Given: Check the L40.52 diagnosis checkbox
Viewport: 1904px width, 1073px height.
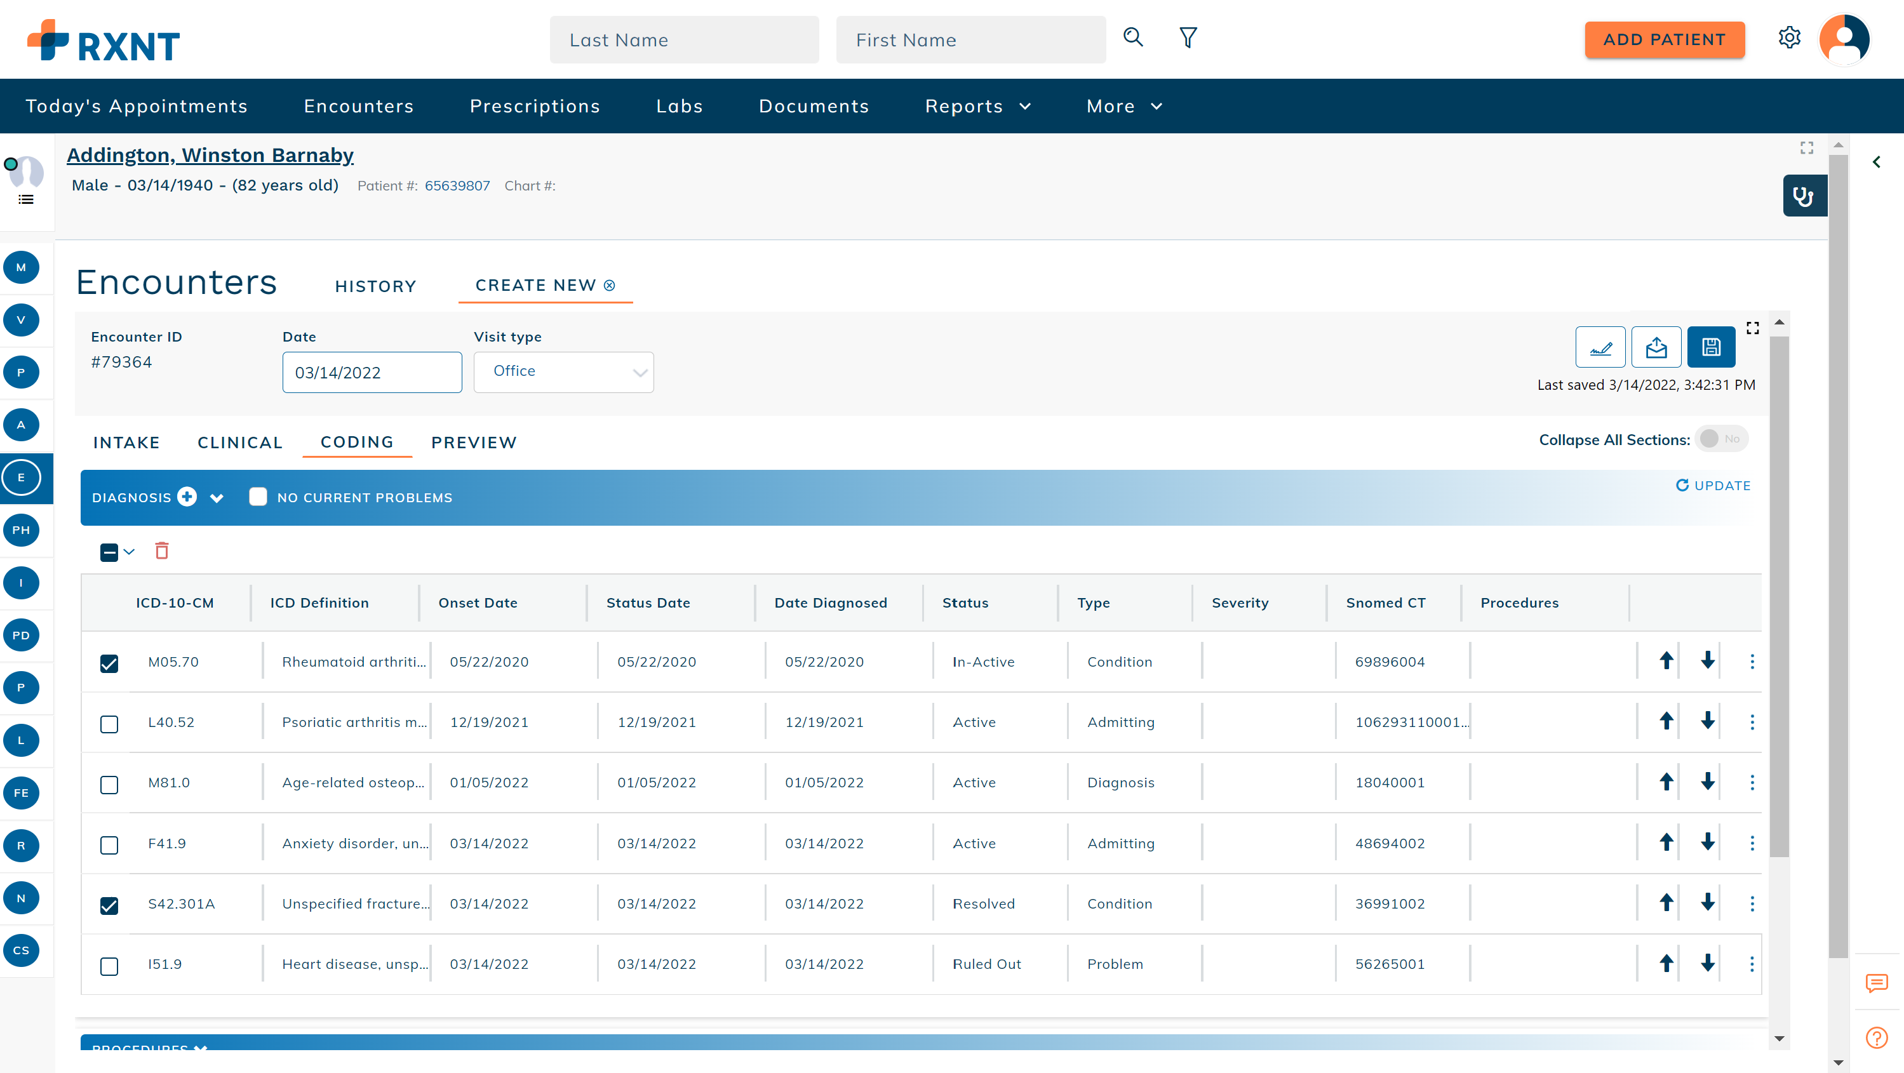Looking at the screenshot, I should point(109,723).
